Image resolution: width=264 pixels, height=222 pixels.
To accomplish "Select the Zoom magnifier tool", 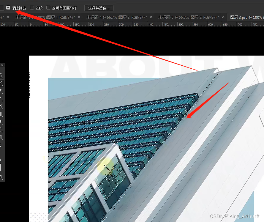I will click(x=1, y=145).
